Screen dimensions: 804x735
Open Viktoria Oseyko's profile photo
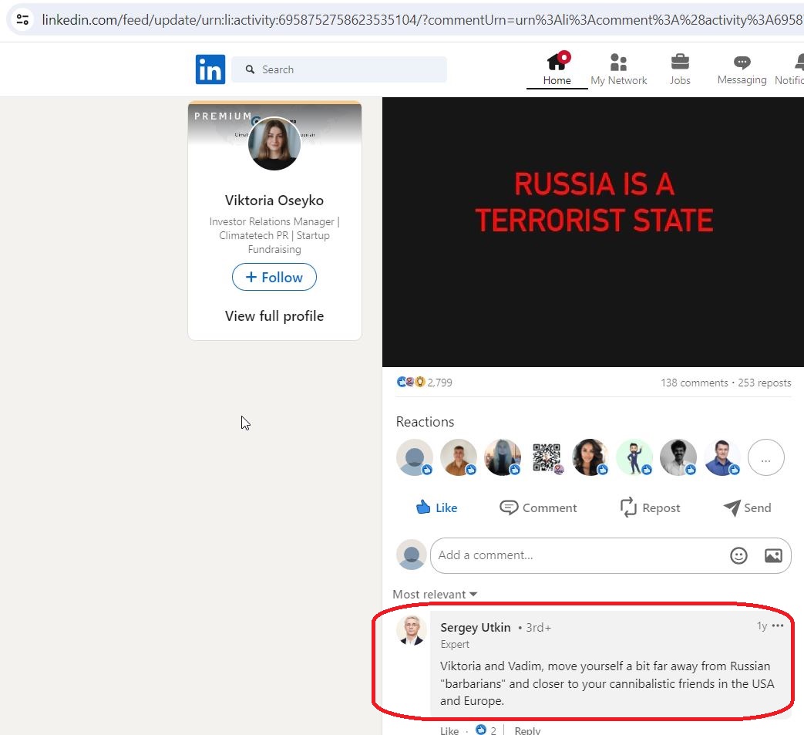pyautogui.click(x=274, y=144)
